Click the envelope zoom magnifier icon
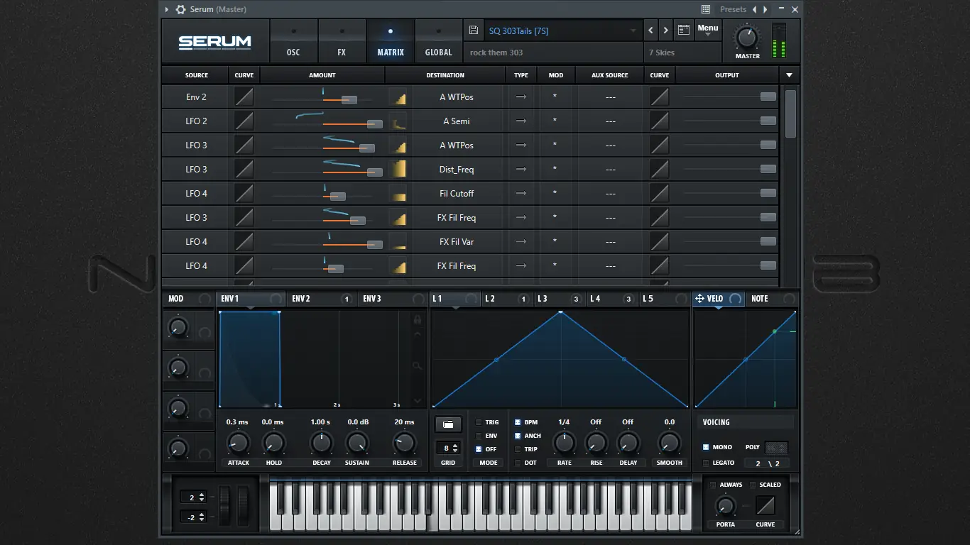Screen dimensions: 970x545 pos(418,366)
